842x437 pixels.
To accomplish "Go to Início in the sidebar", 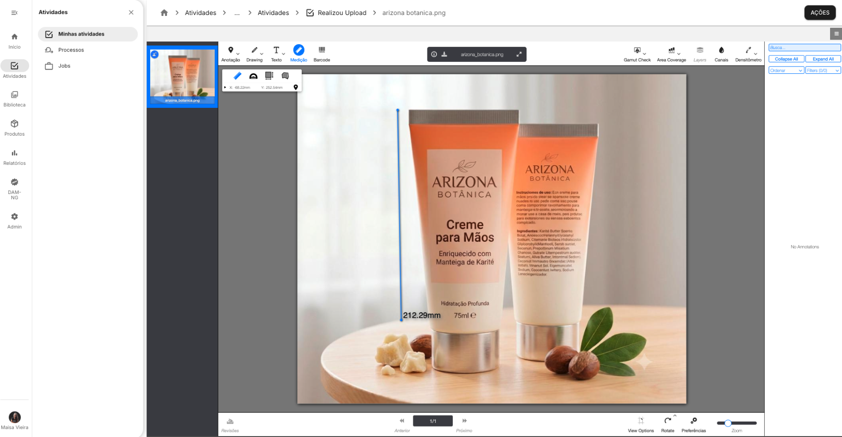I will pyautogui.click(x=15, y=41).
